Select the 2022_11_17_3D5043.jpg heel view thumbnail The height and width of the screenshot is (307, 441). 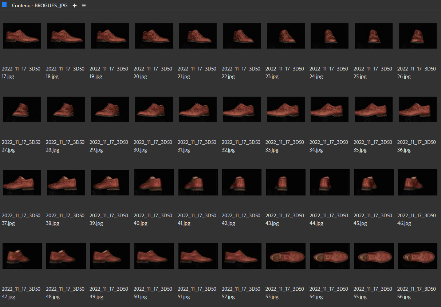(286, 183)
